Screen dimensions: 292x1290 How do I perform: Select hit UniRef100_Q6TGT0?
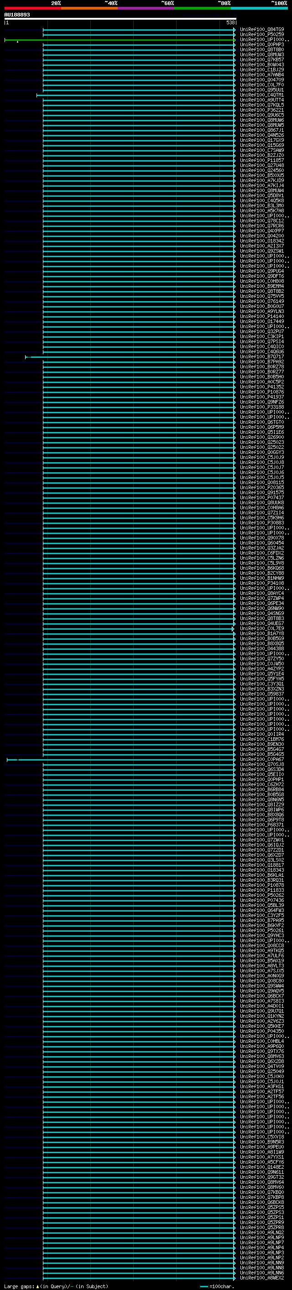click(x=261, y=422)
